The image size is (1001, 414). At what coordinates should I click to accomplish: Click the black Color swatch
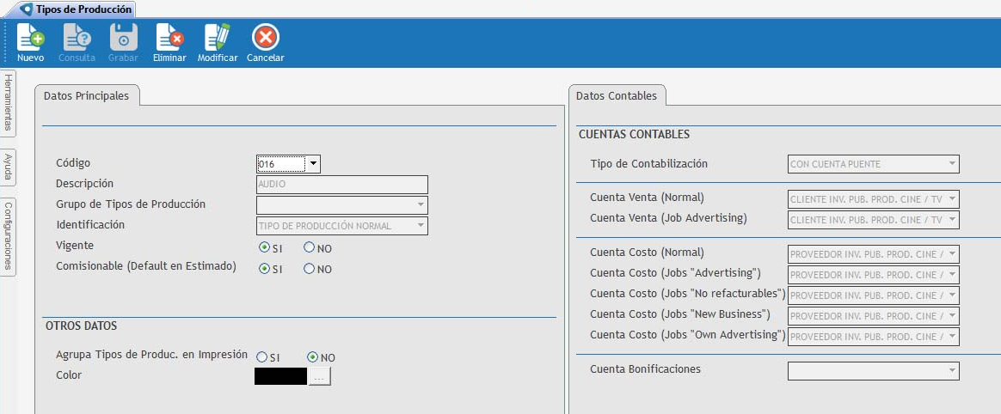(280, 376)
